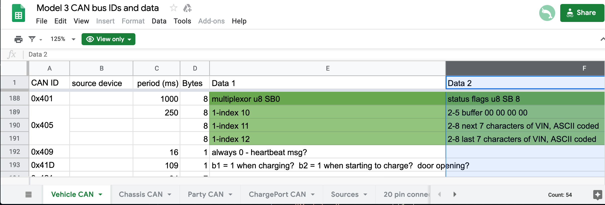Click the add to Drive icon
Image resolution: width=605 pixels, height=205 pixels.
(x=187, y=8)
